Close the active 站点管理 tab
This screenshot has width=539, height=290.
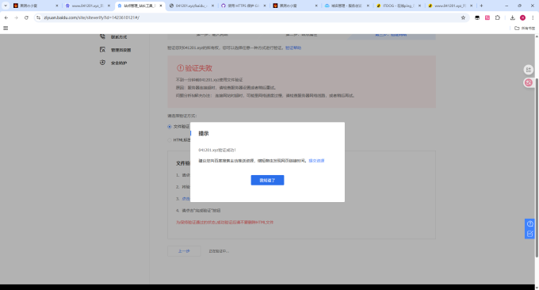[161, 6]
